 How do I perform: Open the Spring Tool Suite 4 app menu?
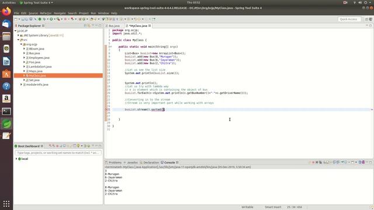pos(36,2)
